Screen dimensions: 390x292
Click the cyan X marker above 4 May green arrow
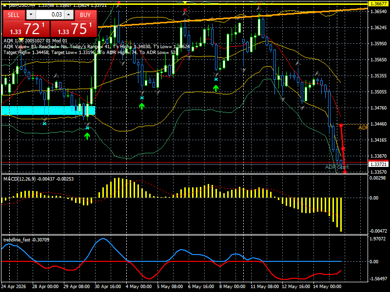tap(142, 98)
